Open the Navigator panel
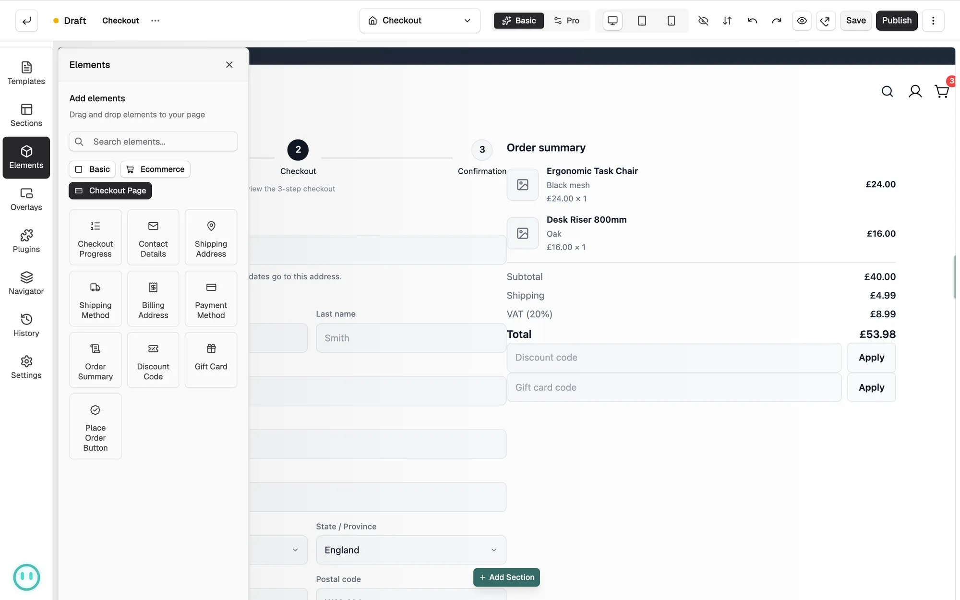The height and width of the screenshot is (600, 960). pos(26,283)
